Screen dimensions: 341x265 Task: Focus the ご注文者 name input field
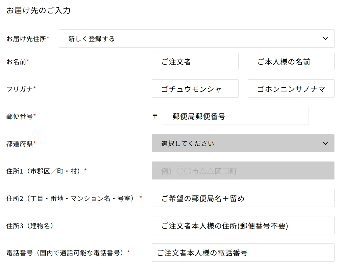[195, 61]
